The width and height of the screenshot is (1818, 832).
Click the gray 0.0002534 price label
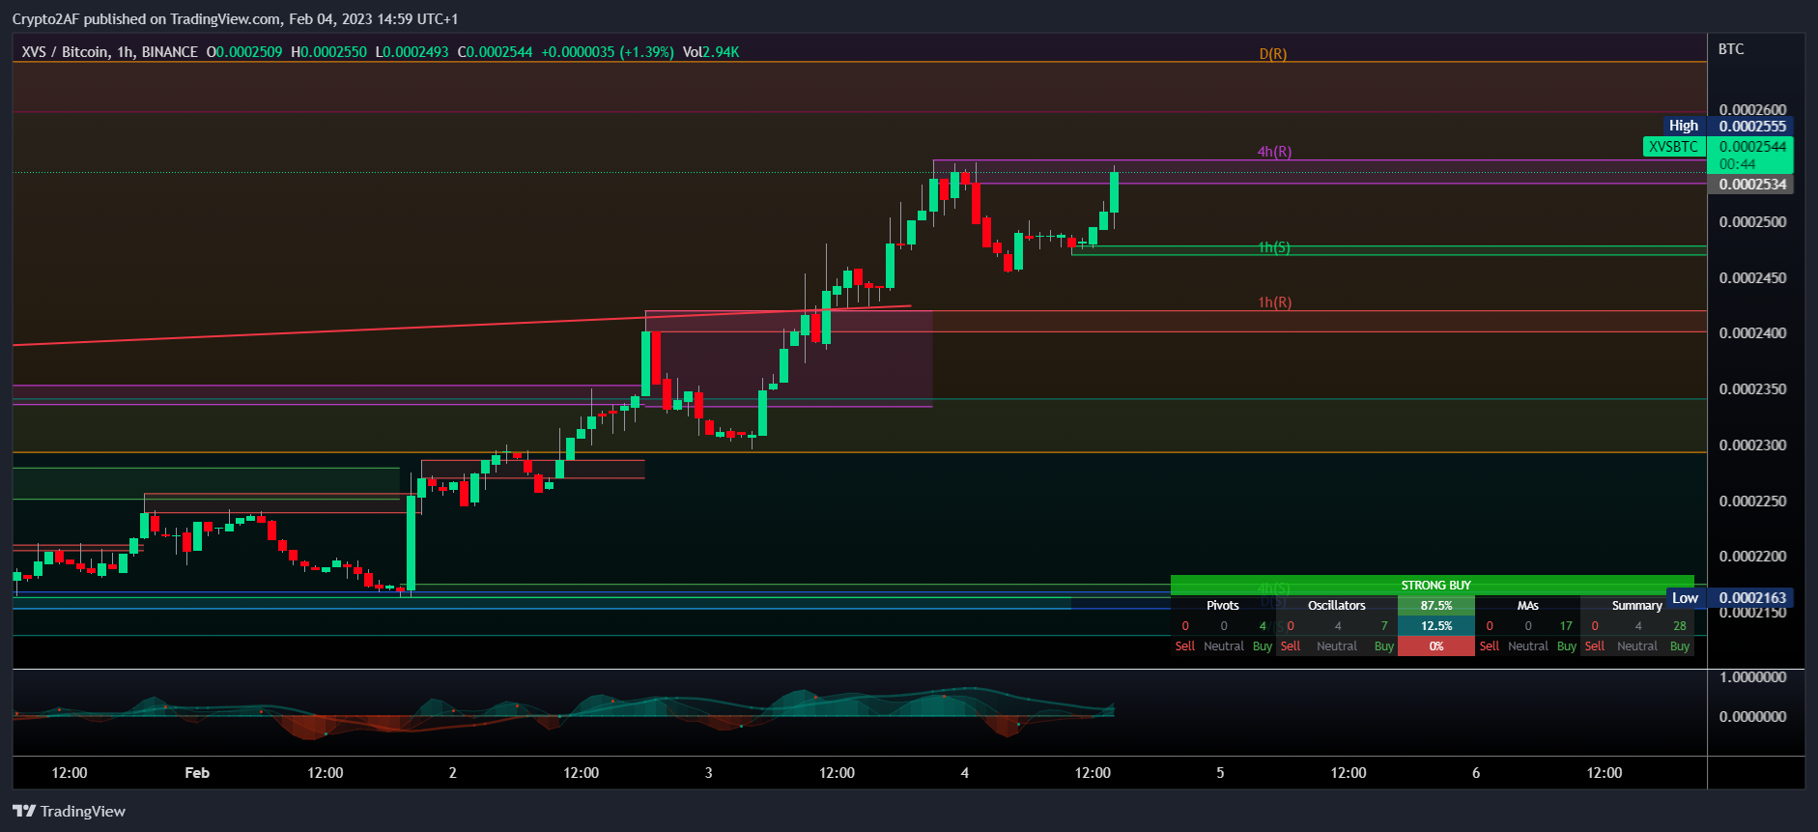tap(1752, 185)
